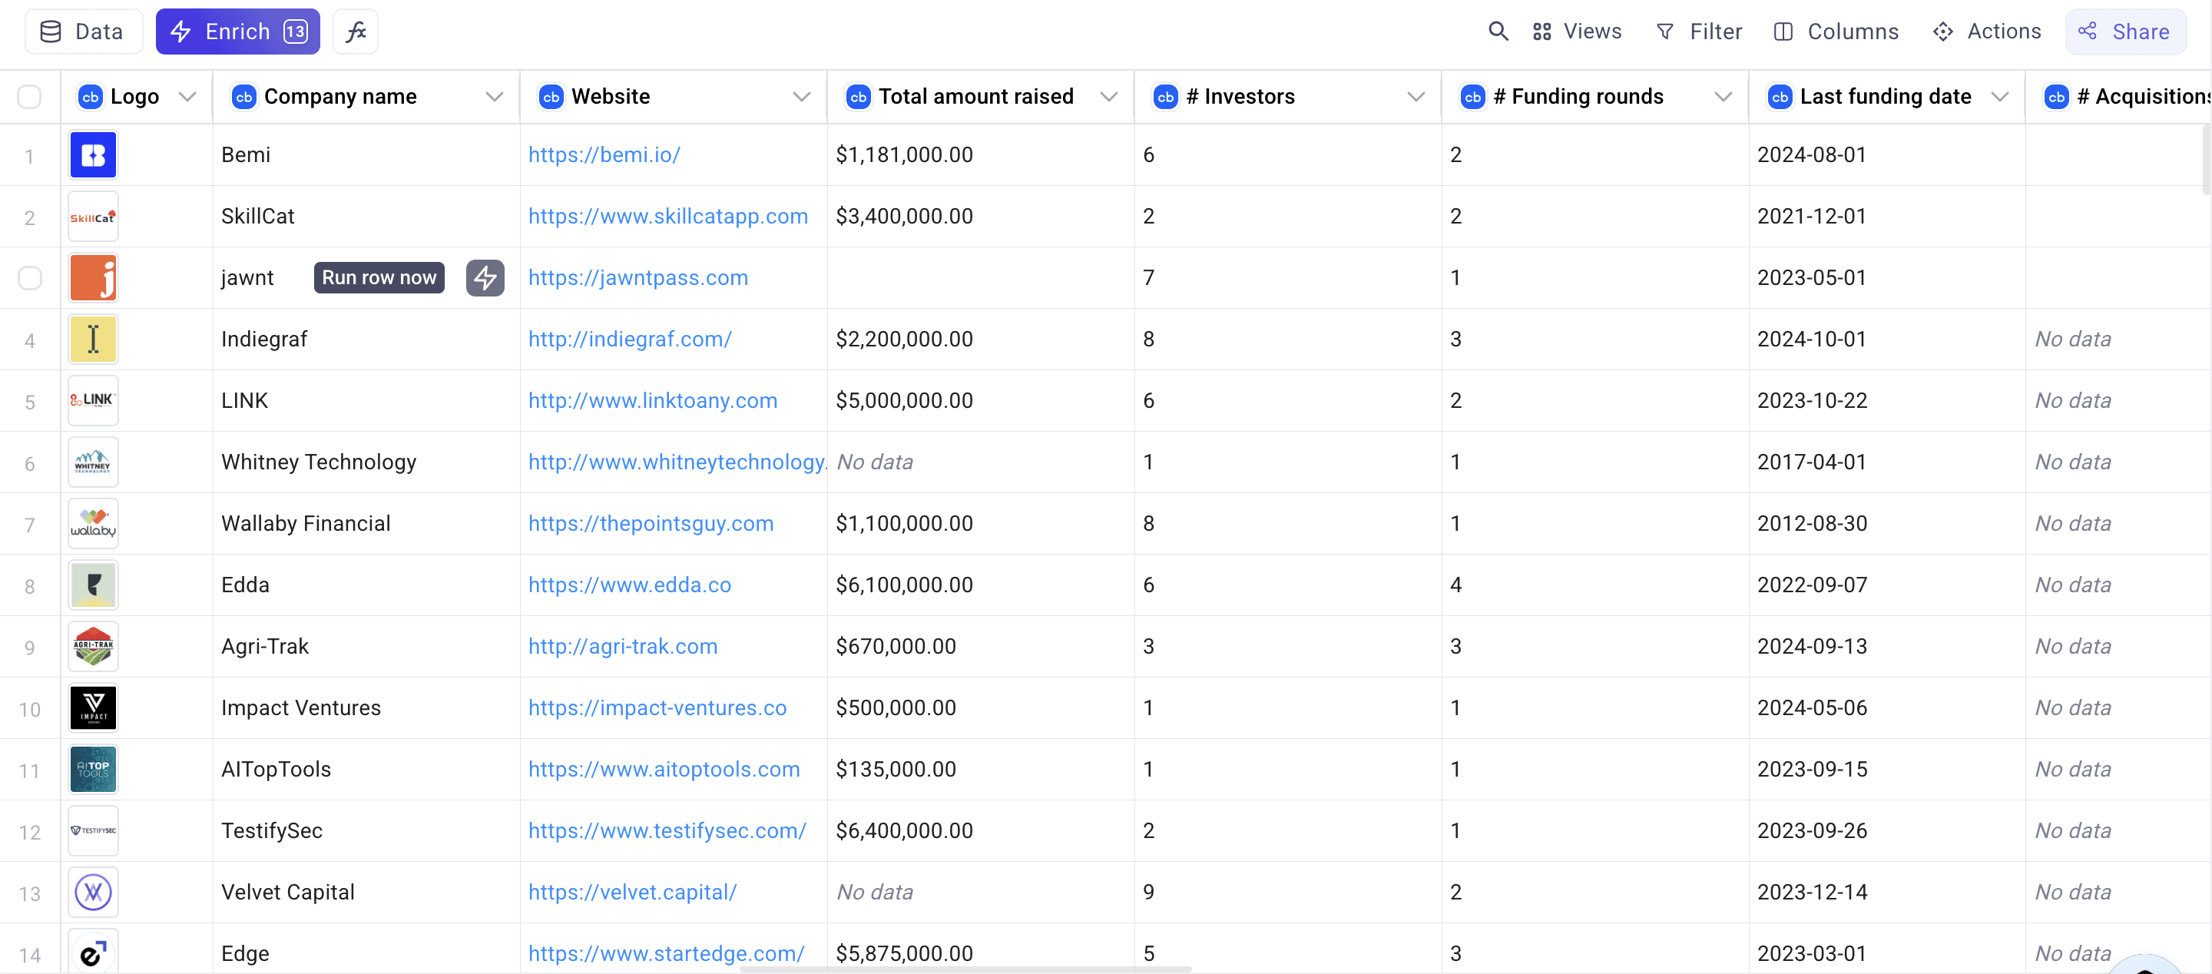2212x974 pixels.
Task: Open the formula editor icon
Action: (355, 31)
